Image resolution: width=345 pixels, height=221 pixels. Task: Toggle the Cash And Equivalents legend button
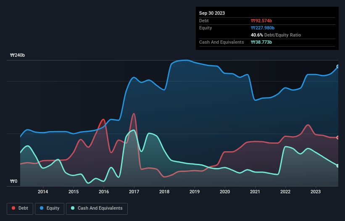97,208
